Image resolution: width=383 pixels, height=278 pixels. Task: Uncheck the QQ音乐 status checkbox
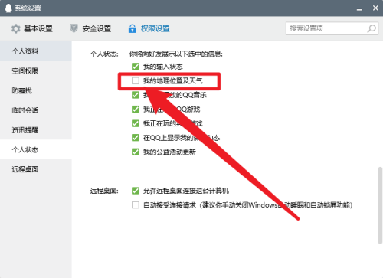click(x=136, y=95)
